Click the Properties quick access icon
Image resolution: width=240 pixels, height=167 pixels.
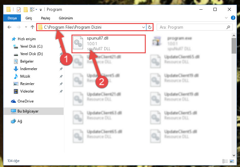click(19, 10)
